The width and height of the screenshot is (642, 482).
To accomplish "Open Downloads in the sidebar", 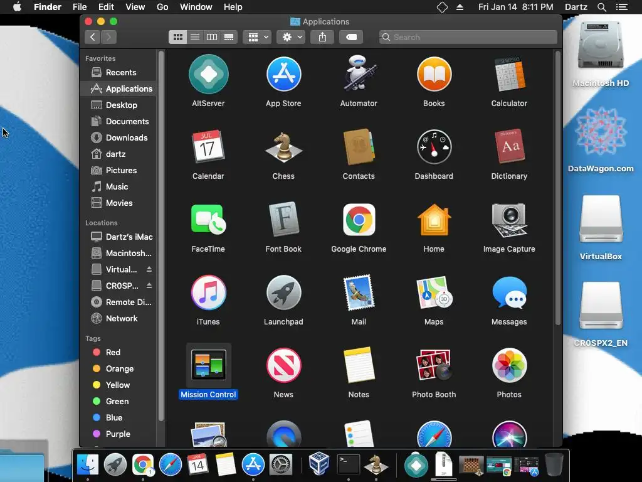I will (118, 137).
